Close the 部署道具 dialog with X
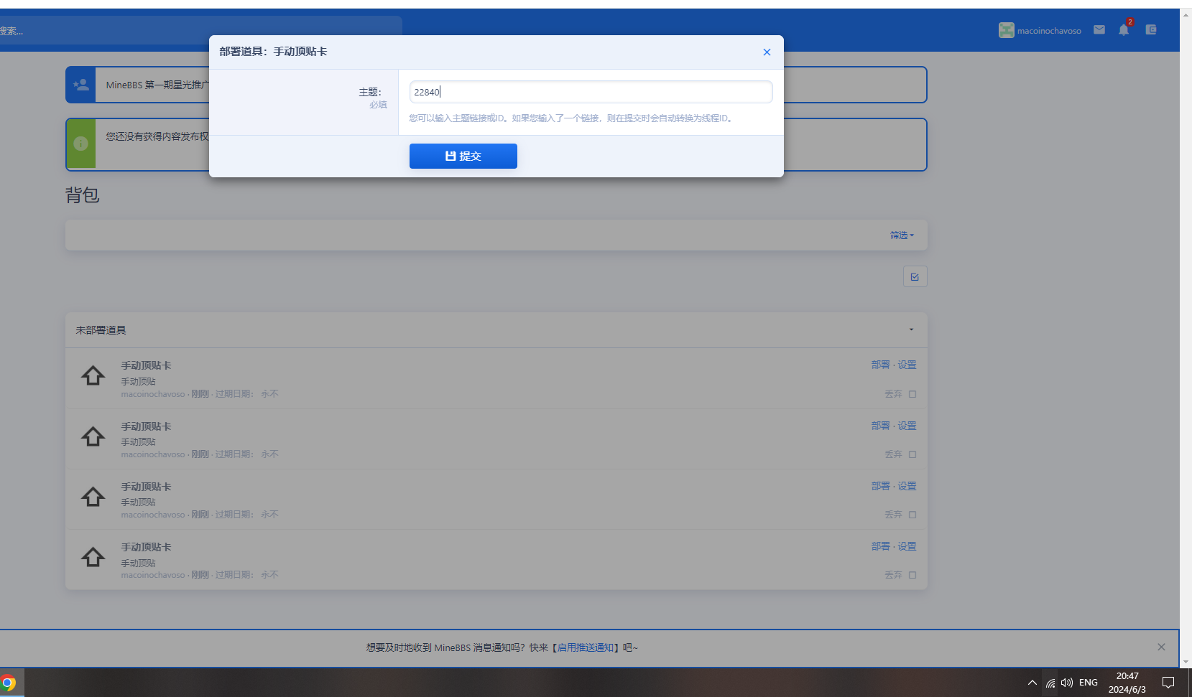Image resolution: width=1192 pixels, height=697 pixels. pyautogui.click(x=767, y=52)
